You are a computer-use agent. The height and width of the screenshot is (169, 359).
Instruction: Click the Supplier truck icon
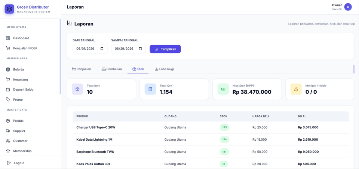[x=8, y=131]
